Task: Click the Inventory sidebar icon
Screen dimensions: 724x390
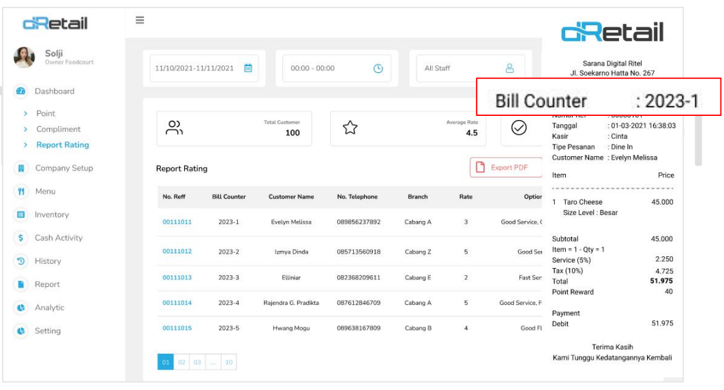Action: click(21, 215)
